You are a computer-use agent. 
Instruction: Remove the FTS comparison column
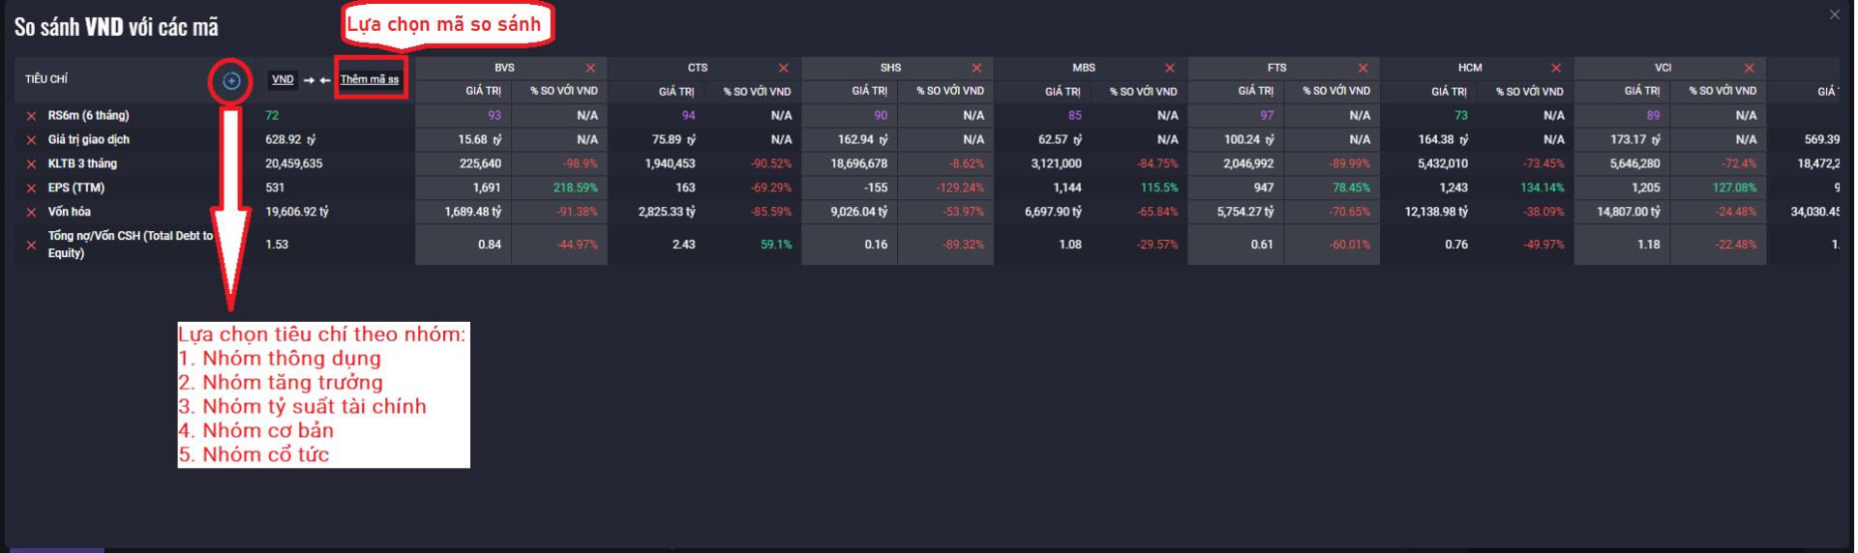[x=1363, y=68]
